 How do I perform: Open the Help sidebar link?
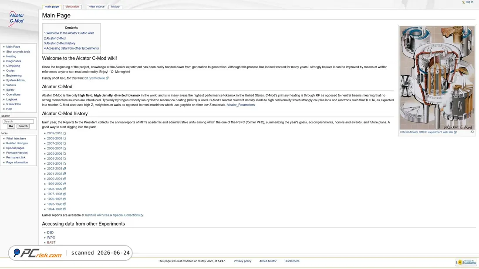[9, 109]
